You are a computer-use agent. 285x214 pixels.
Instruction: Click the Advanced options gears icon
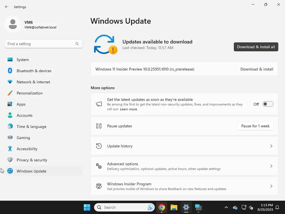coord(99,166)
